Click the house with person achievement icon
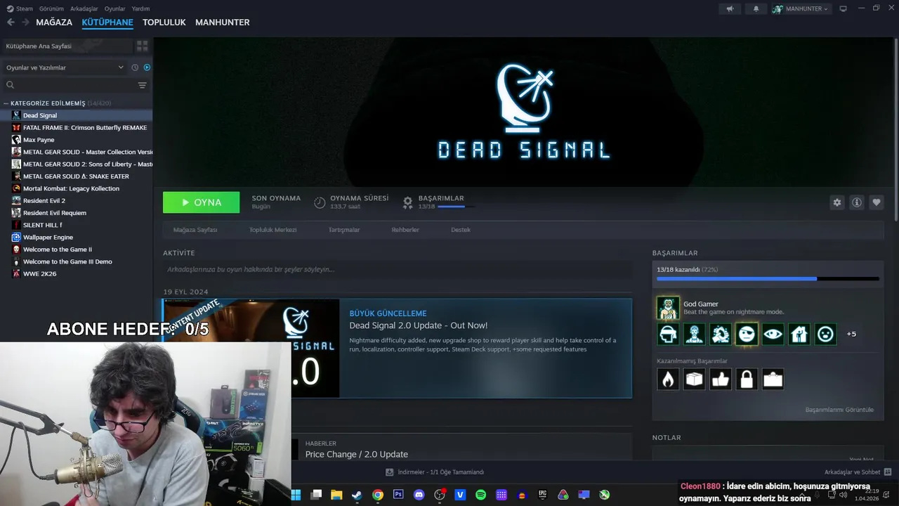Screen dimensions: 899x506 (799, 334)
